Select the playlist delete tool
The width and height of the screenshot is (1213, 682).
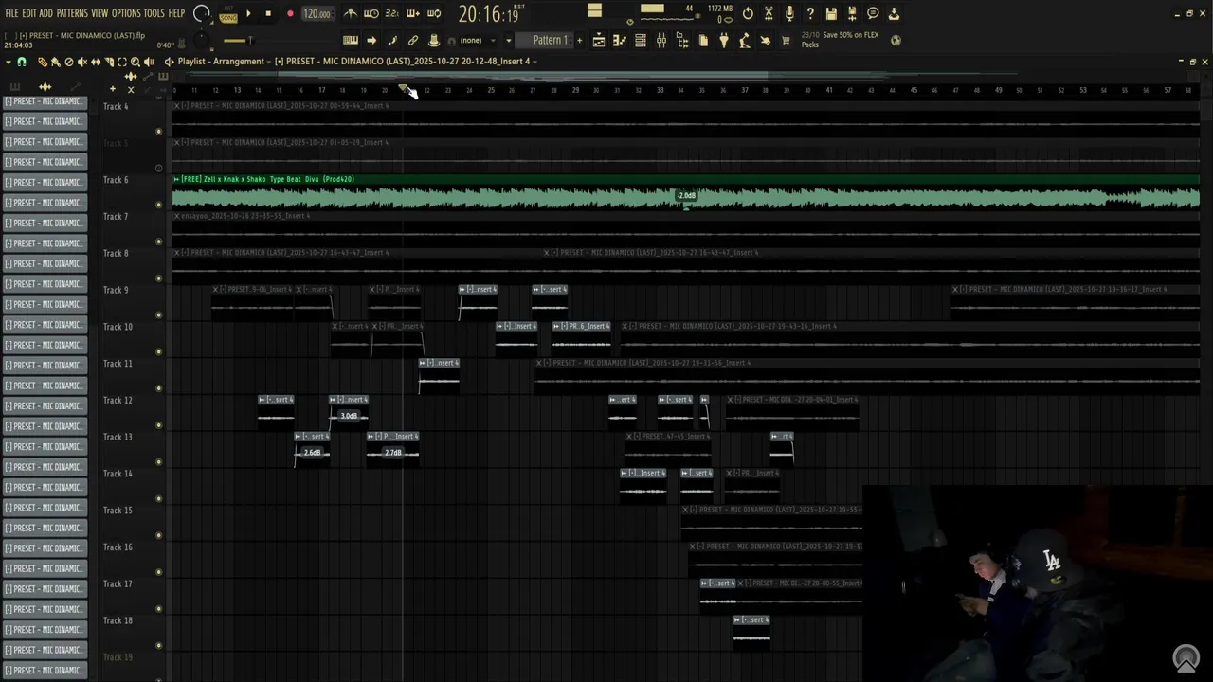point(69,62)
